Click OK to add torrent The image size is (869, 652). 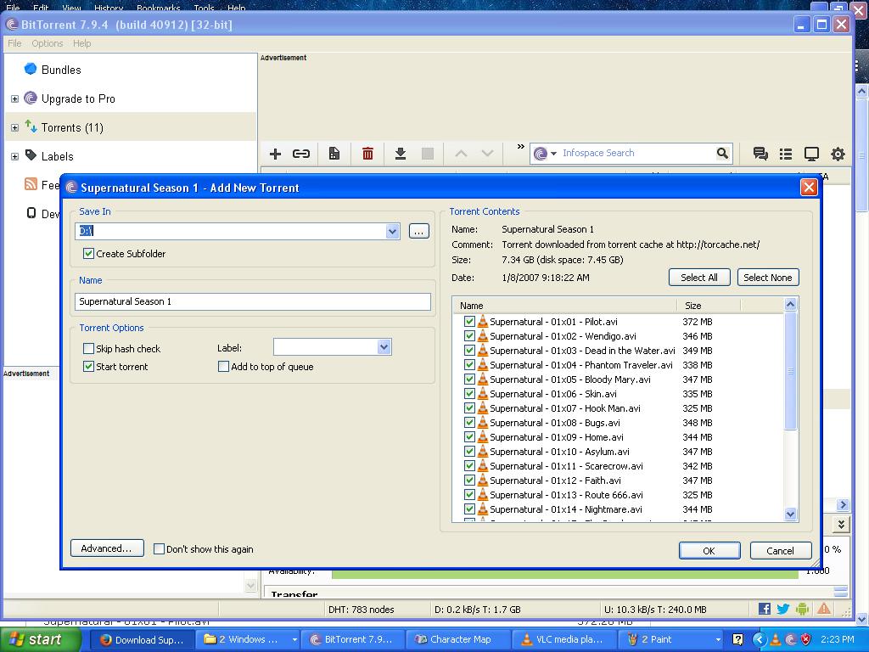(x=709, y=550)
